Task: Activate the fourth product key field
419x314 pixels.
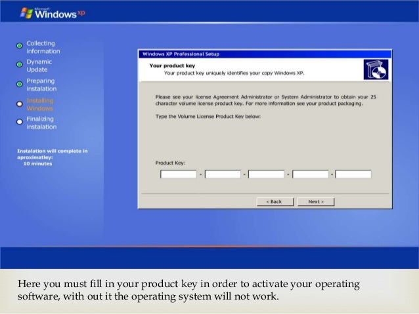Action: tap(310, 174)
